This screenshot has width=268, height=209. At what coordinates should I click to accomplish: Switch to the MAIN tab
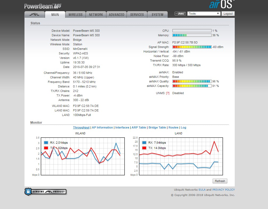coord(55,15)
